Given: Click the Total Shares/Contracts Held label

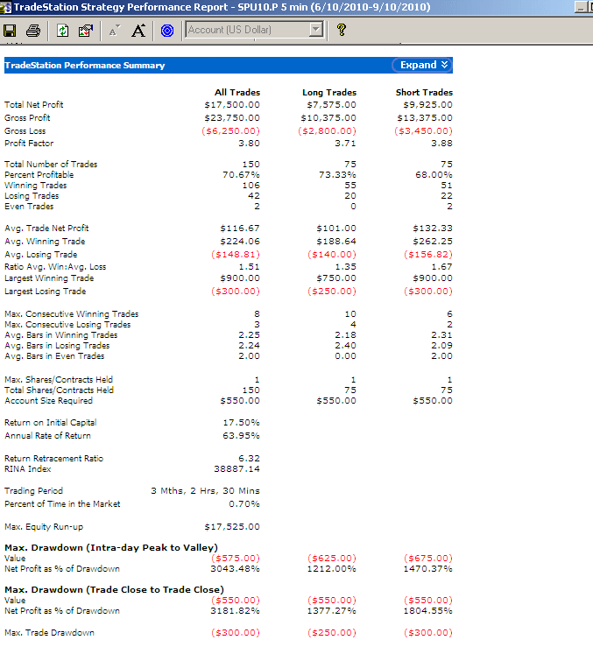Looking at the screenshot, I should [x=59, y=390].
